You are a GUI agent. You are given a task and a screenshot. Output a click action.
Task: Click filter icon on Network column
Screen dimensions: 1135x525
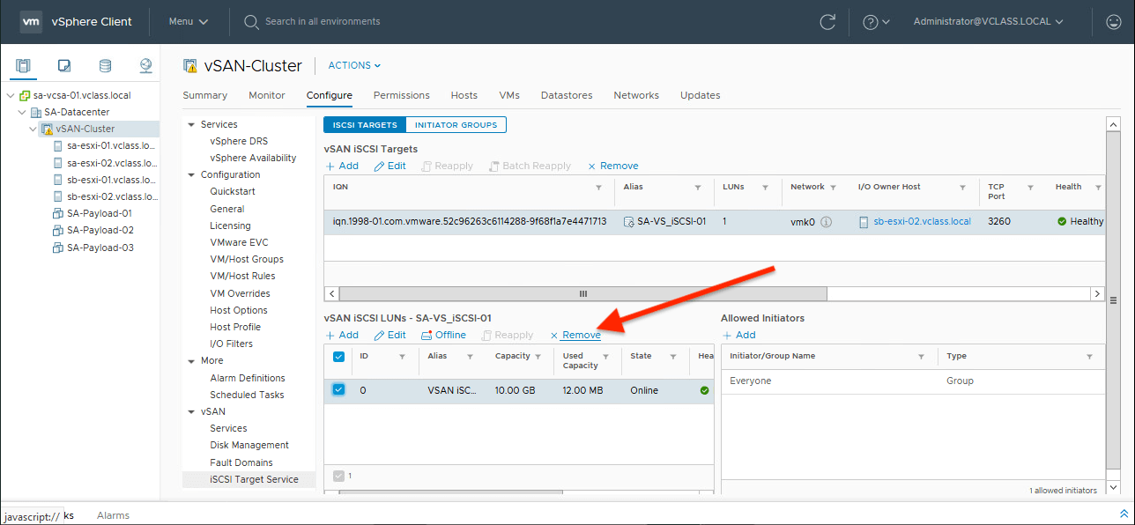click(835, 188)
